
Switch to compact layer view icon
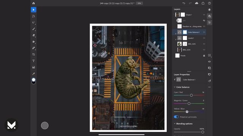[x=209, y=10]
